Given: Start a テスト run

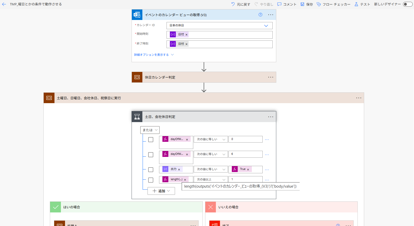Looking at the screenshot, I should point(362,4).
